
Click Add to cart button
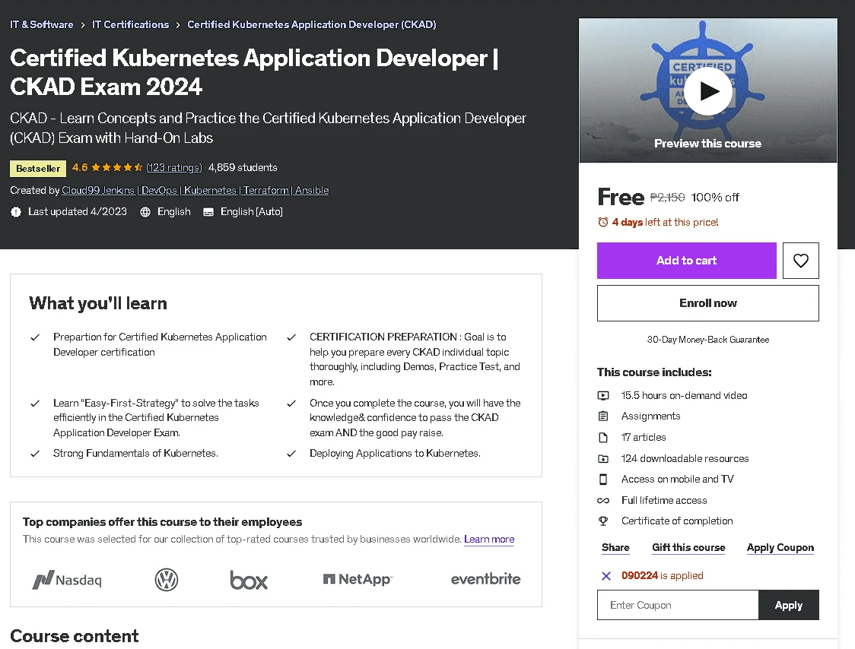[686, 261]
